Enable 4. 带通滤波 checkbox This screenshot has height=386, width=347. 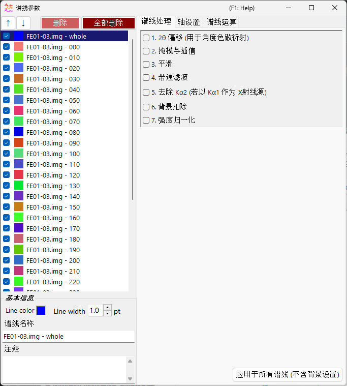point(146,77)
